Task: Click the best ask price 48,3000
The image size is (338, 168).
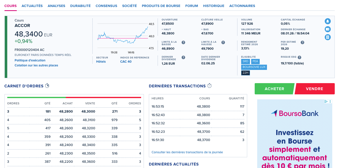Action: 88,111
